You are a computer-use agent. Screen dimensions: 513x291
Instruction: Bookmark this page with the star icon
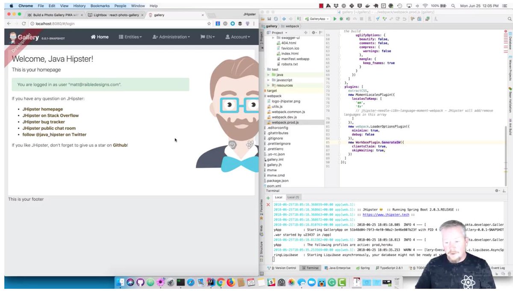click(209, 23)
